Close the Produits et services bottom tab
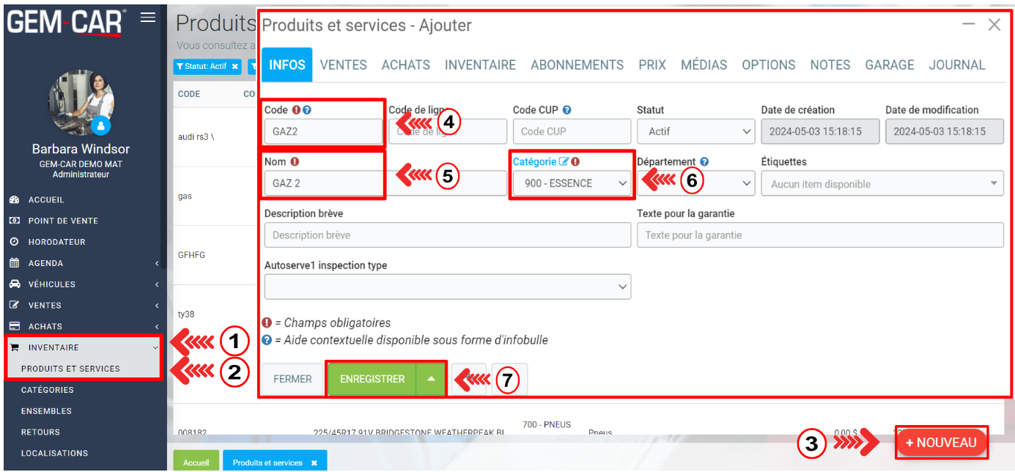Viewport: 1015px width, 472px height. 314,463
